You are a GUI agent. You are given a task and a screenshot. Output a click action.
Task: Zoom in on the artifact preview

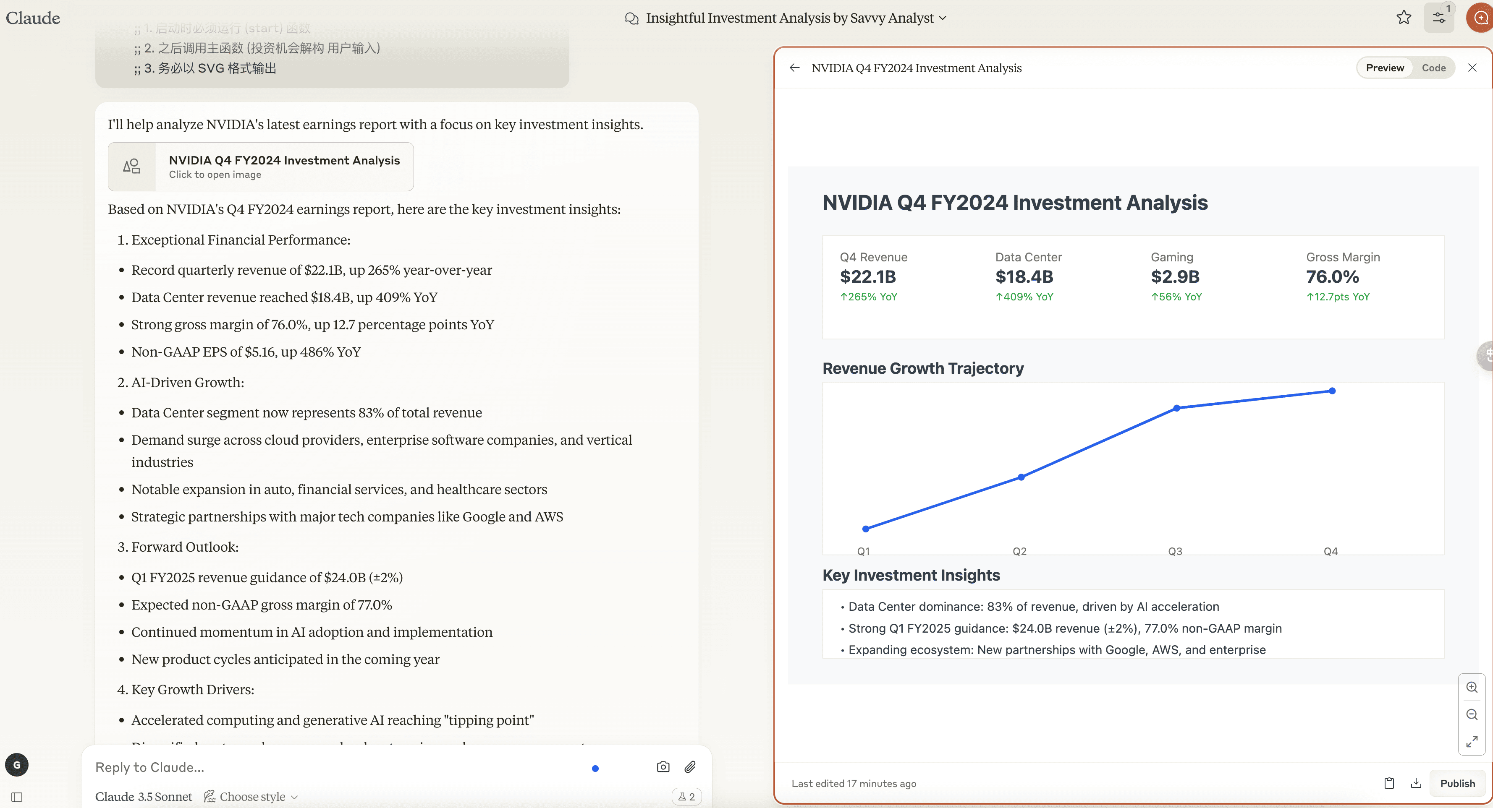[1472, 688]
